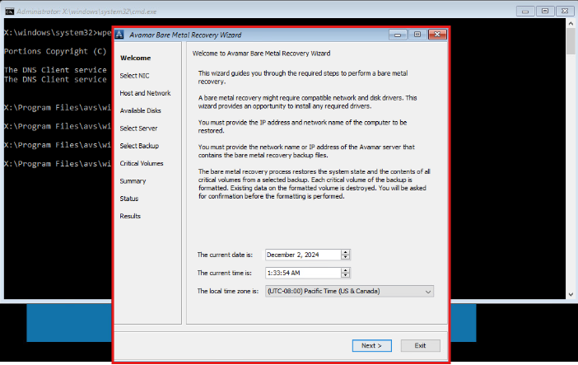Close the Avamar wizard window
The image size is (578, 365).
pyautogui.click(x=437, y=35)
